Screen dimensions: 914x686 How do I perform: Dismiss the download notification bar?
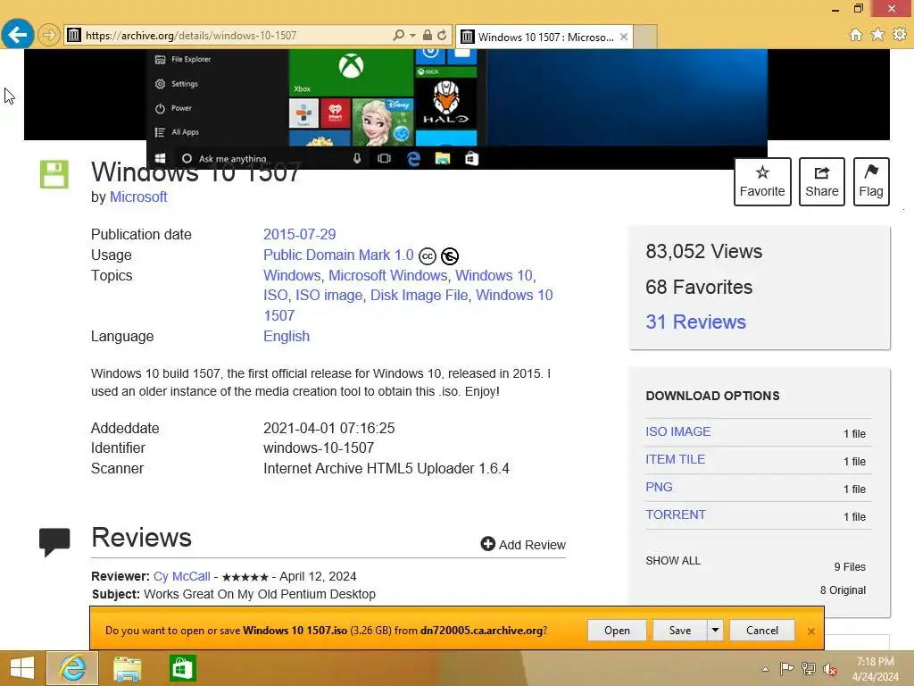[x=810, y=632]
